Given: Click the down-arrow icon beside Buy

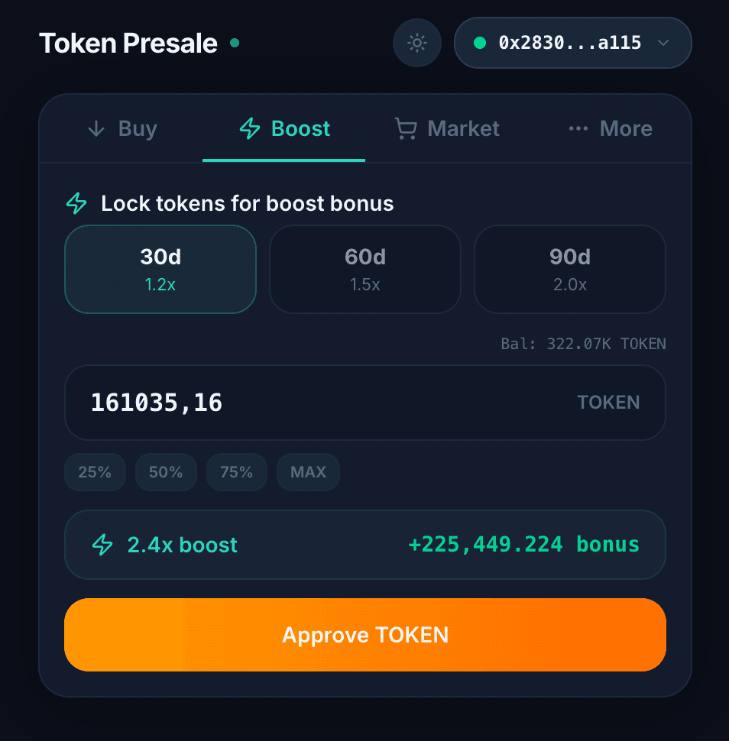Looking at the screenshot, I should pos(96,128).
